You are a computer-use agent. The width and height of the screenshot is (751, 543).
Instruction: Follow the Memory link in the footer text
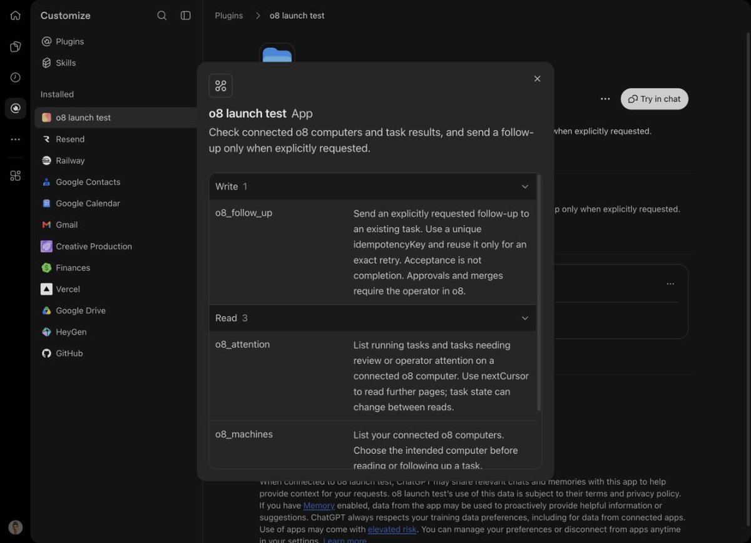click(319, 505)
